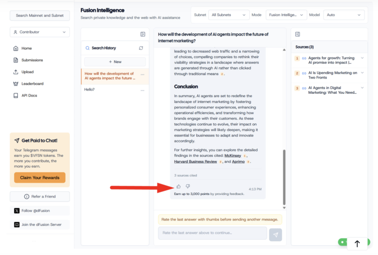Screen dimensions: 378x255
Task: Click the message input field
Action: (212, 234)
